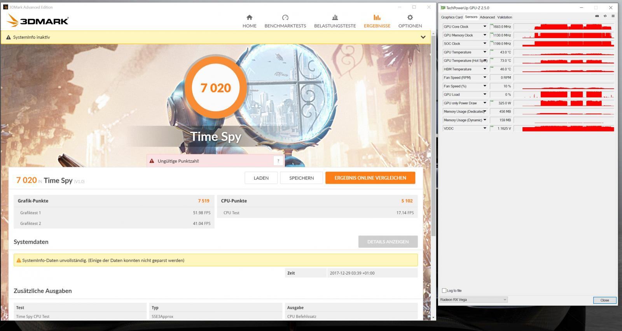Open the GPU Memory Clock dropdown

485,35
